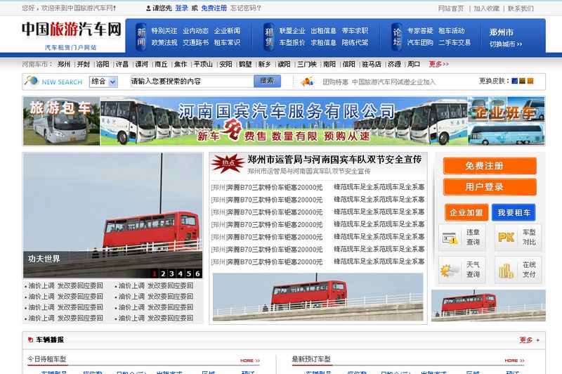Screen dimensions: 562x374
Task: Click the small red bus thumbnail under 在线支付
Action: [x=488, y=306]
